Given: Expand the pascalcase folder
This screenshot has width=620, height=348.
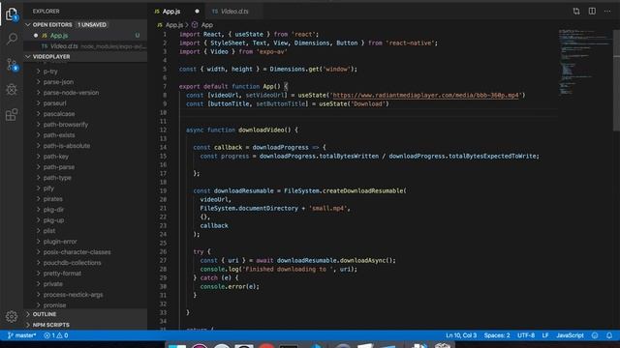Looking at the screenshot, I should (85, 114).
